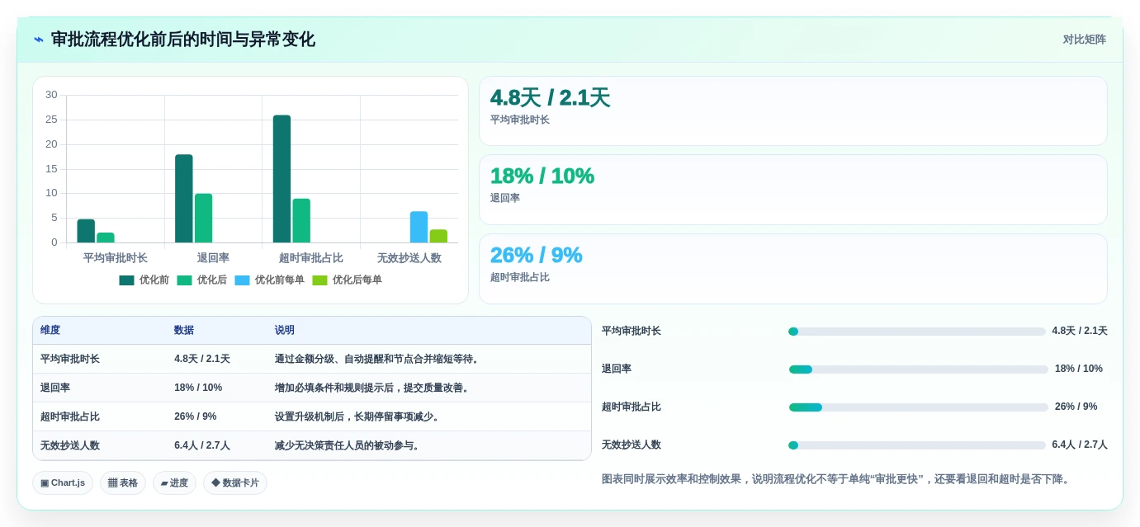Click the 4.8天 / 2.1天 data card

[793, 111]
